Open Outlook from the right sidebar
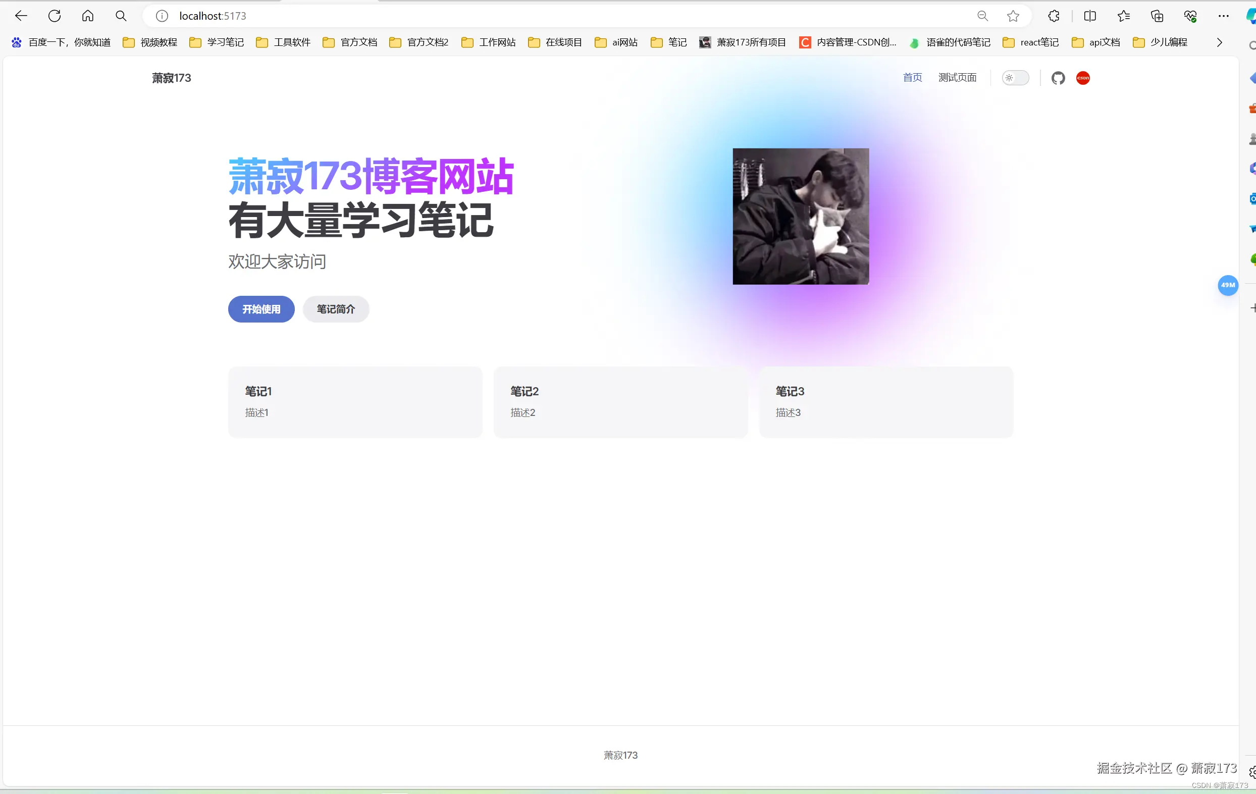This screenshot has height=794, width=1256. pos(1252,198)
